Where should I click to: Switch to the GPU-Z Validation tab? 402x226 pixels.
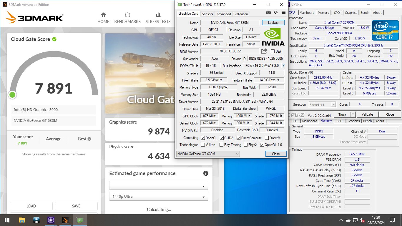click(x=241, y=14)
